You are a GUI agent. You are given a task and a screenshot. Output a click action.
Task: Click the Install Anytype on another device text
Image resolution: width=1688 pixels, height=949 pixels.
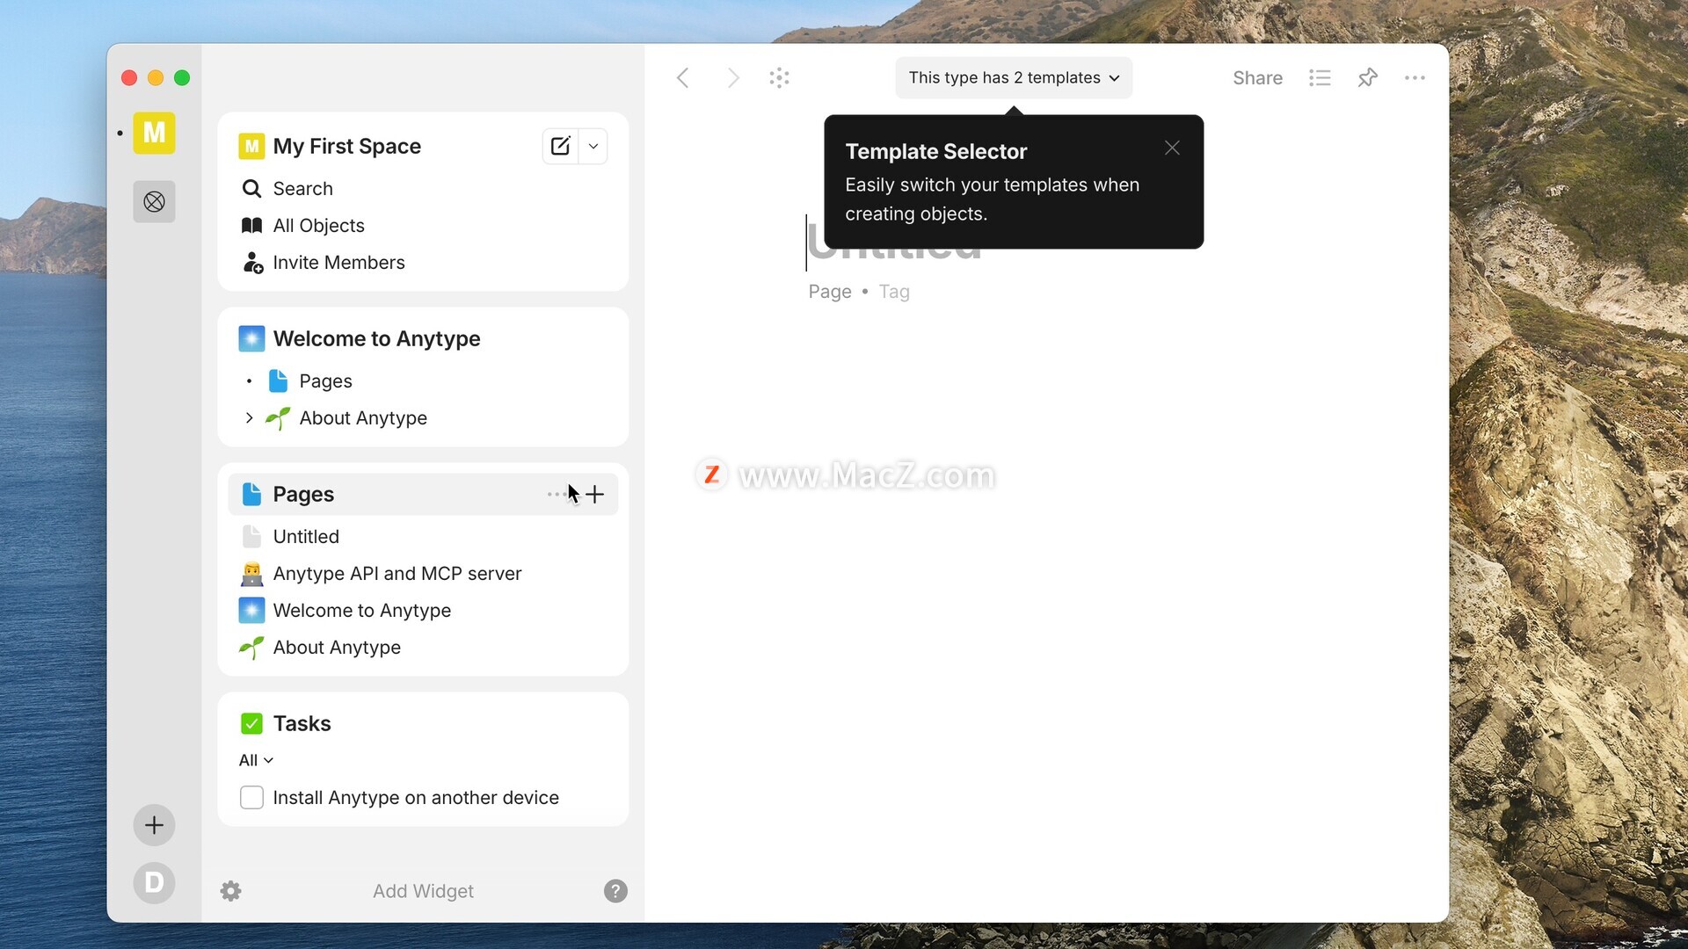tap(416, 797)
